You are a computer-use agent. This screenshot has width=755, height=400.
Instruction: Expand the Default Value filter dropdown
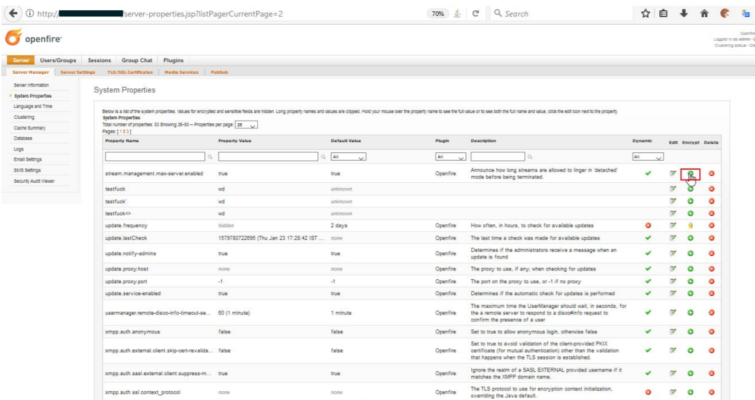349,156
